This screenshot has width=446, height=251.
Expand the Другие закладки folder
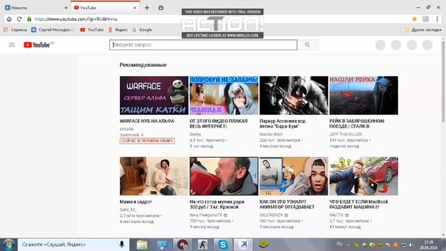pyautogui.click(x=423, y=29)
